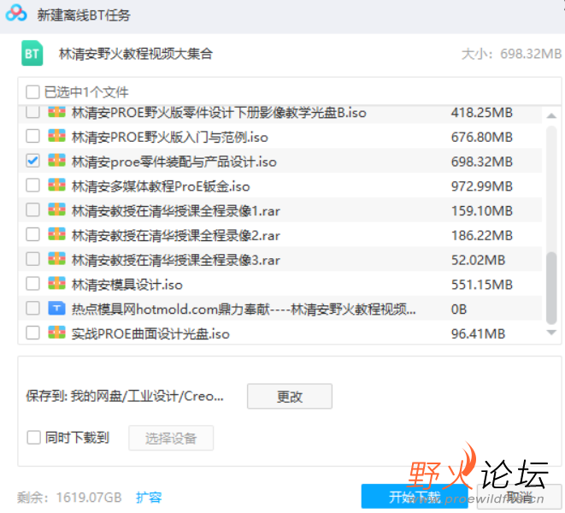Click archive icon beside 林清安proe零件装配与产品设计.iso

(x=57, y=161)
